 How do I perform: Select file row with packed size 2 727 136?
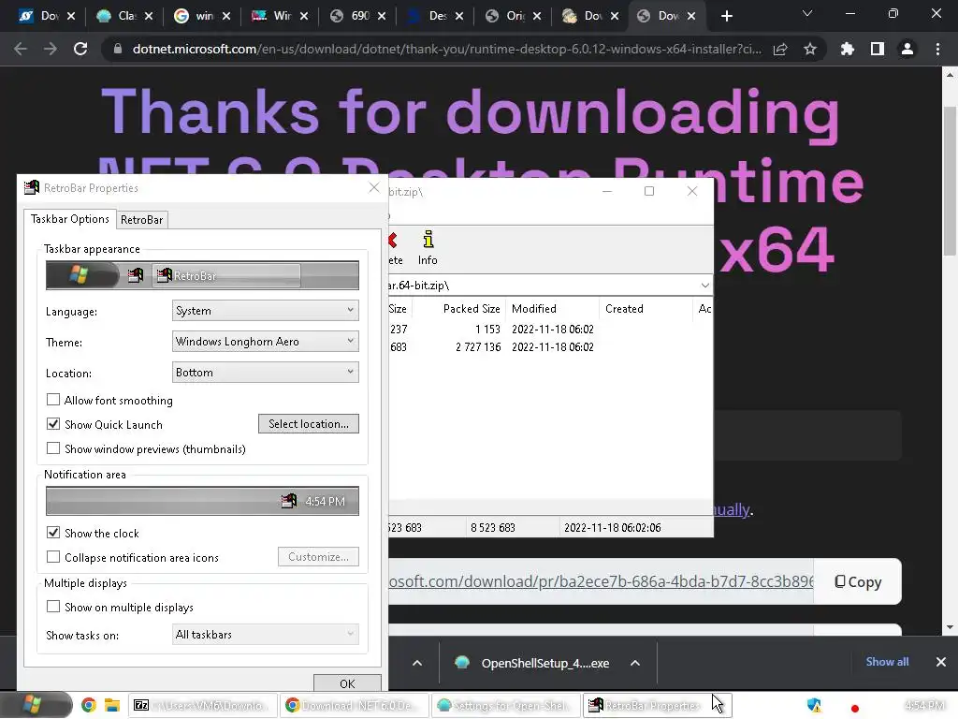pyautogui.click(x=550, y=347)
